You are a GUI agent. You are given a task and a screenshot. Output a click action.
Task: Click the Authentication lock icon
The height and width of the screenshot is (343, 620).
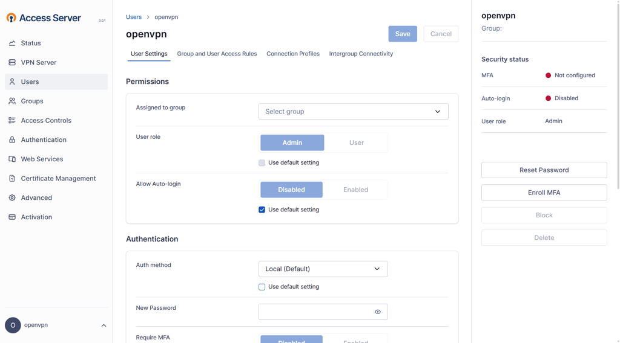[x=12, y=139]
